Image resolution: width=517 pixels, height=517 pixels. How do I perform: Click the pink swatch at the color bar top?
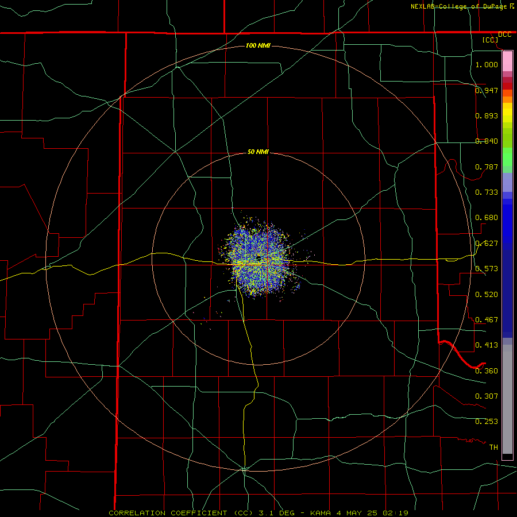coord(507,61)
